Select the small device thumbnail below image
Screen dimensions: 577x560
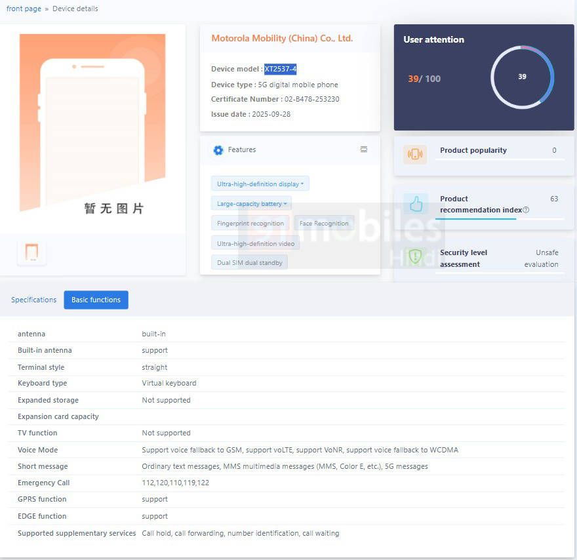31,252
